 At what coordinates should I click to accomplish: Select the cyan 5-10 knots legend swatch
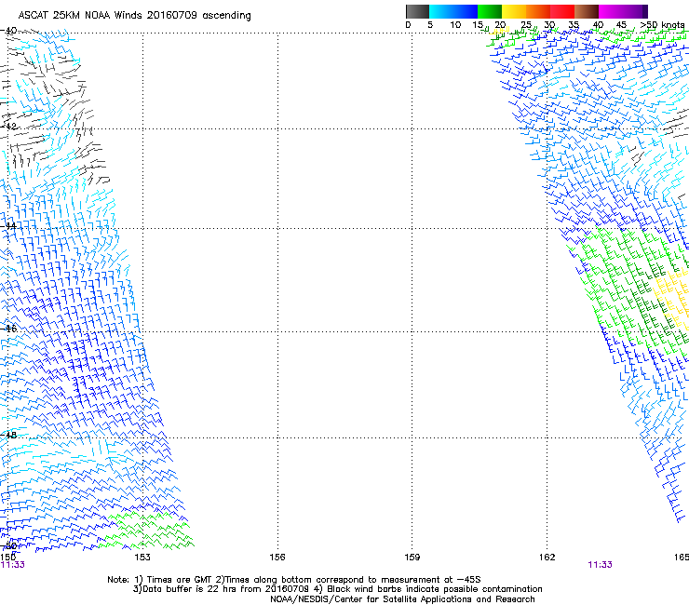441,11
